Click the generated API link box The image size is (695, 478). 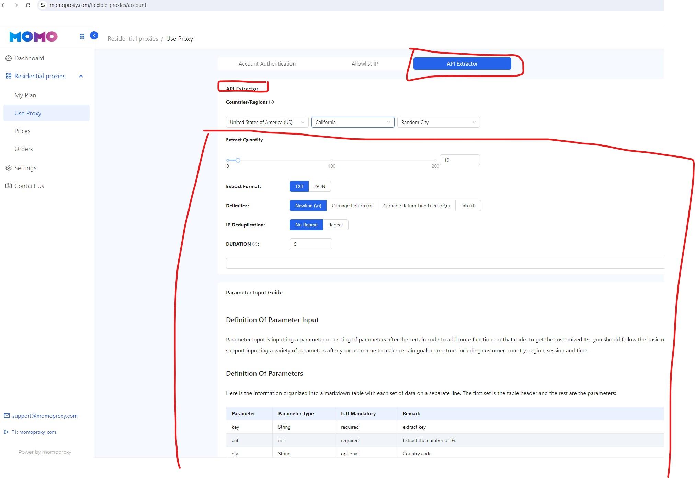pyautogui.click(x=445, y=263)
